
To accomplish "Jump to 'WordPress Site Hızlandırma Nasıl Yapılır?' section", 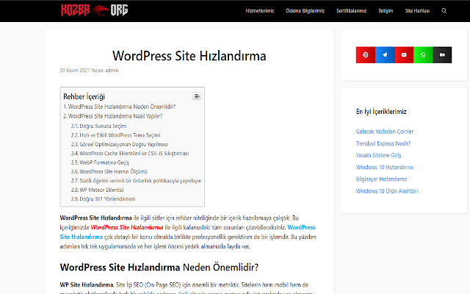I will click(x=112, y=116).
